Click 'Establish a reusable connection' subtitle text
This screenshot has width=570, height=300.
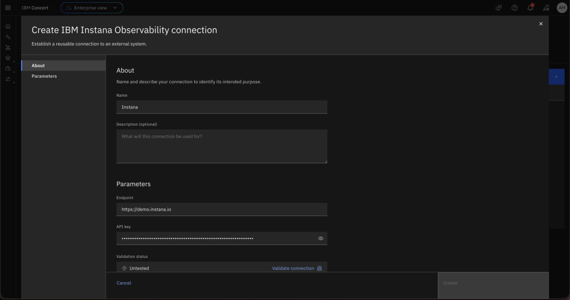(x=89, y=44)
